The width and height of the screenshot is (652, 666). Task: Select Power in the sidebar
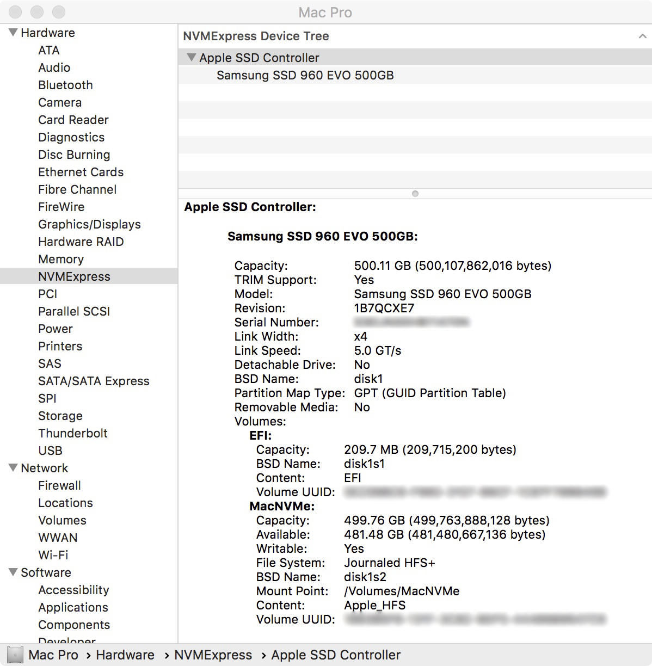click(56, 329)
